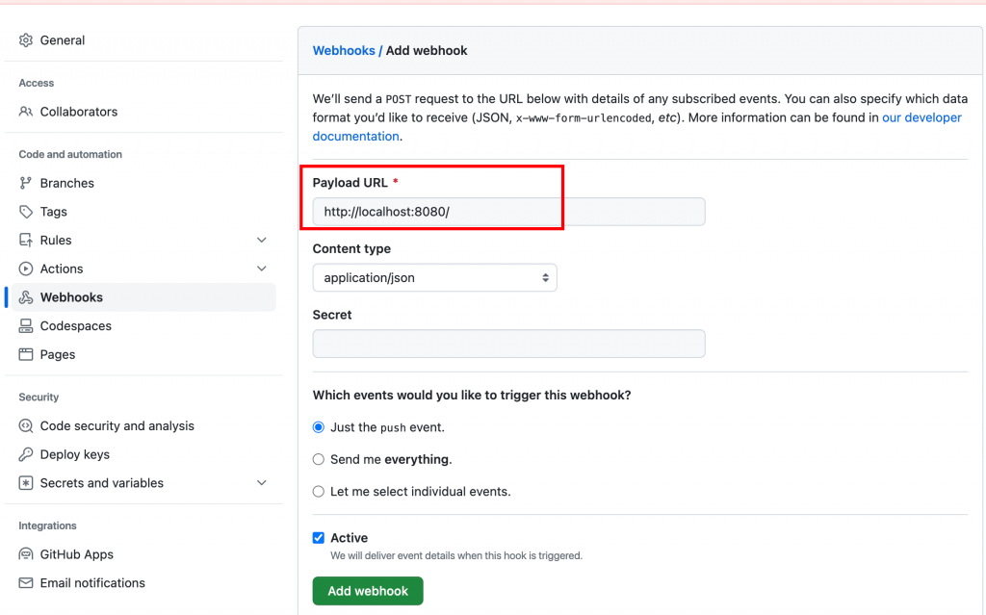Click the Email notifications envelope icon

coord(26,583)
